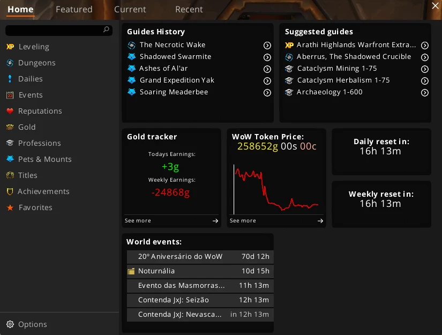Open Options gear at bottom left
Viewport: 442px width, 335px height.
10,324
